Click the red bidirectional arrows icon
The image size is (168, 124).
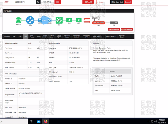[87, 20]
